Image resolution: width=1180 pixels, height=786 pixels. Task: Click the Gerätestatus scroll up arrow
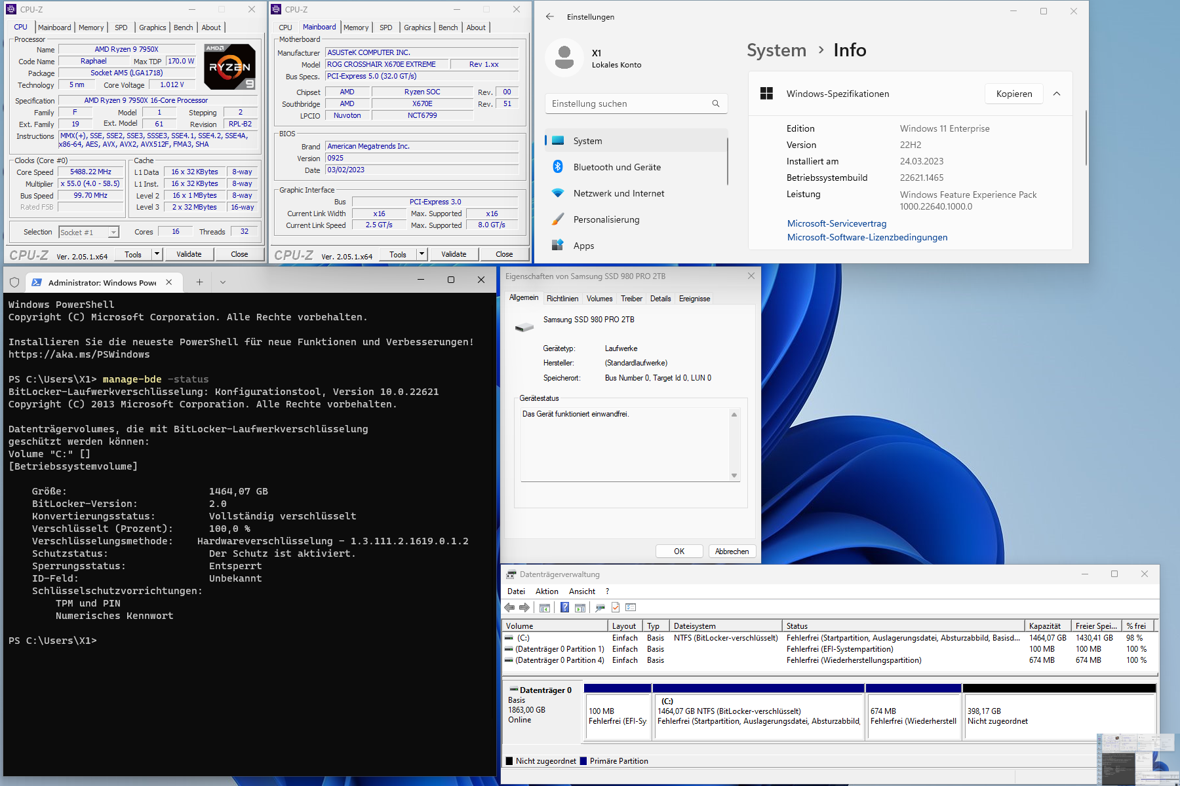tap(734, 415)
